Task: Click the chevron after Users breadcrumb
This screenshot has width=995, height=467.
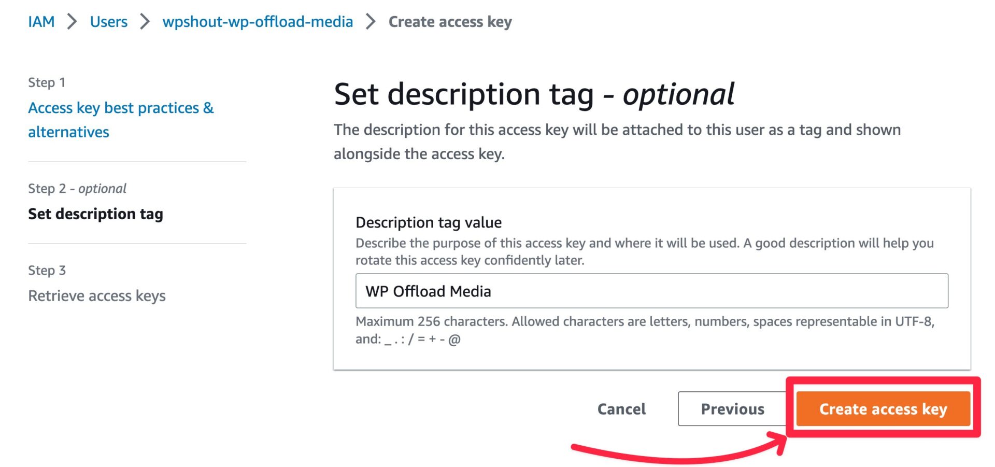Action: tap(145, 21)
